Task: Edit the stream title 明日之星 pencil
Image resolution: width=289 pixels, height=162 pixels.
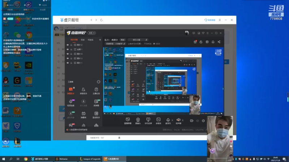Action: point(146,40)
